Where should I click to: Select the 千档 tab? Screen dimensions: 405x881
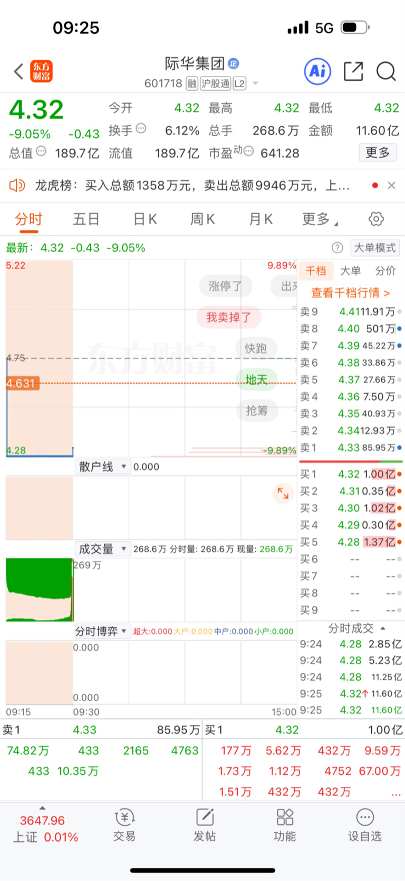316,271
